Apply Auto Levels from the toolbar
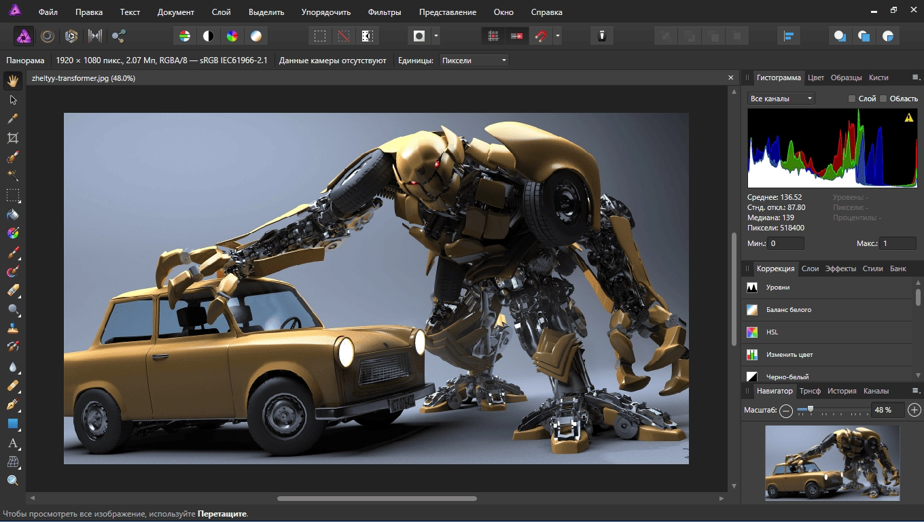This screenshot has width=924, height=522. point(184,36)
